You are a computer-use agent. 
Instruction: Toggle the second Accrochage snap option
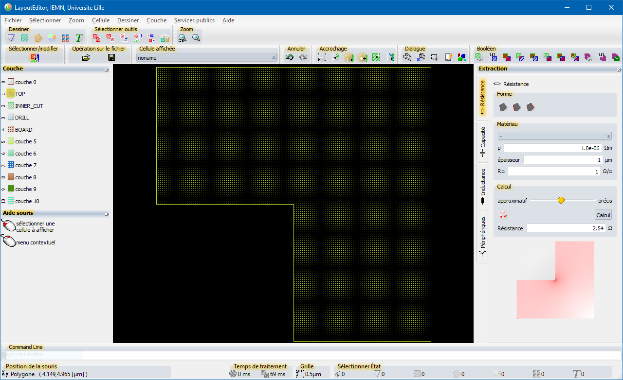pos(335,57)
